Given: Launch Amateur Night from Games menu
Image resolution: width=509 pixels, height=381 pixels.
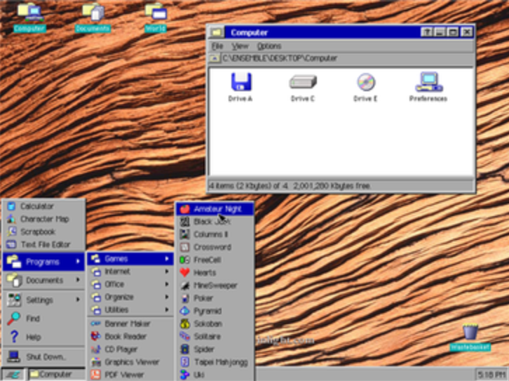Looking at the screenshot, I should [215, 209].
